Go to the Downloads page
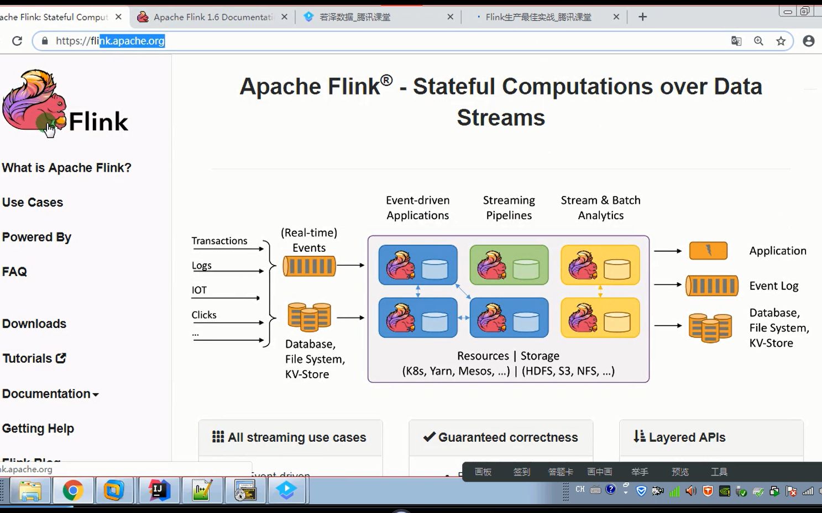Screen dimensions: 822x513 pyautogui.click(x=34, y=324)
